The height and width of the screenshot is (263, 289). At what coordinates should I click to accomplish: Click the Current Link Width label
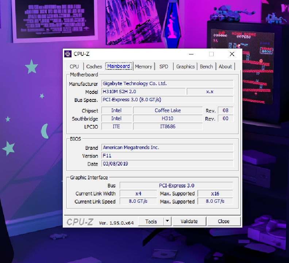[x=96, y=194]
